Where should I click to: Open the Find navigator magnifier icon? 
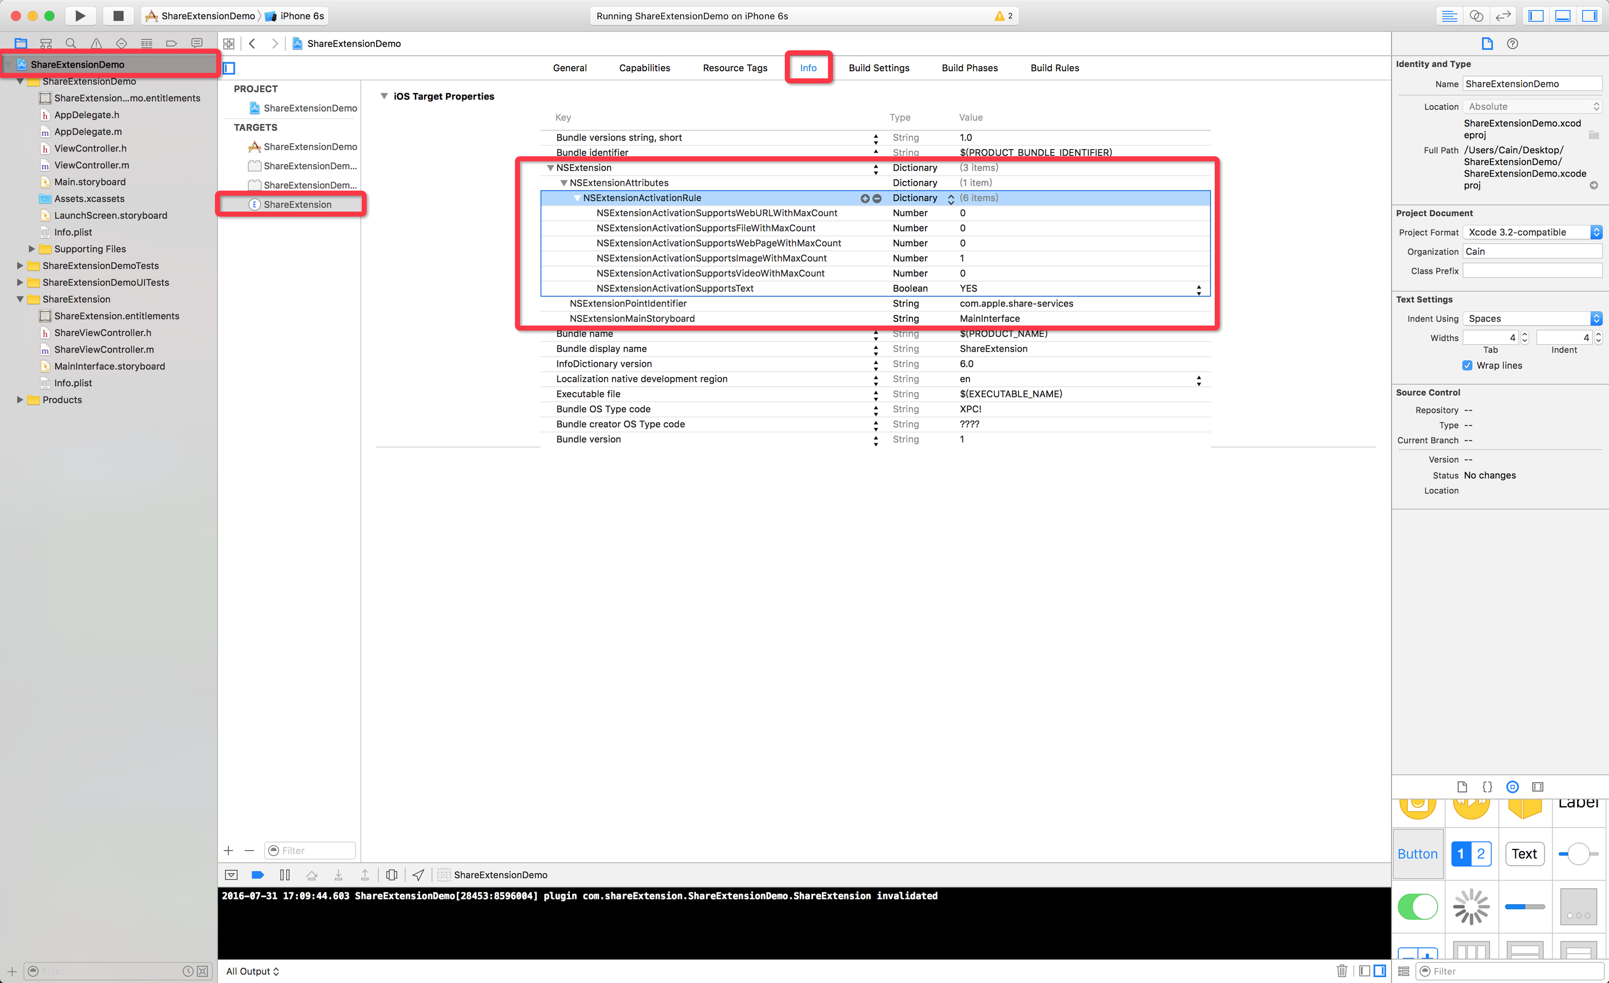point(71,43)
